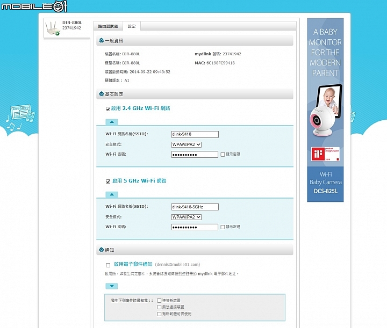Click the iF design award badge in ad
The width and height of the screenshot is (387, 328).
point(325,154)
